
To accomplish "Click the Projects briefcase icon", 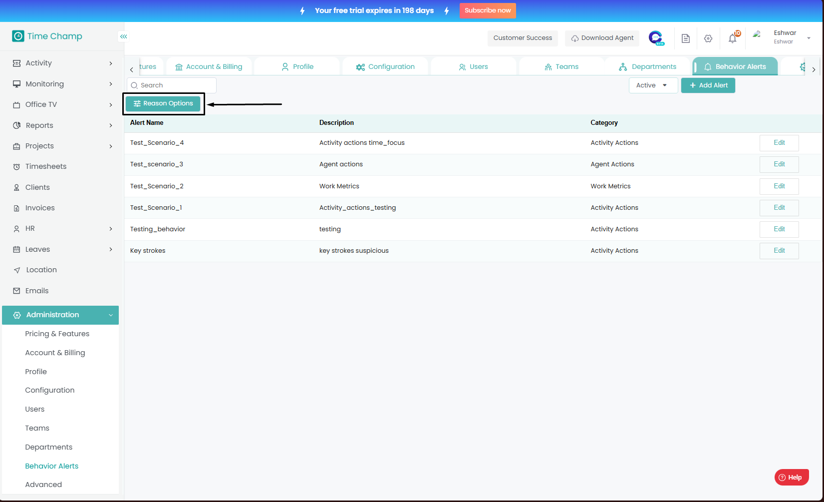I will pyautogui.click(x=16, y=146).
